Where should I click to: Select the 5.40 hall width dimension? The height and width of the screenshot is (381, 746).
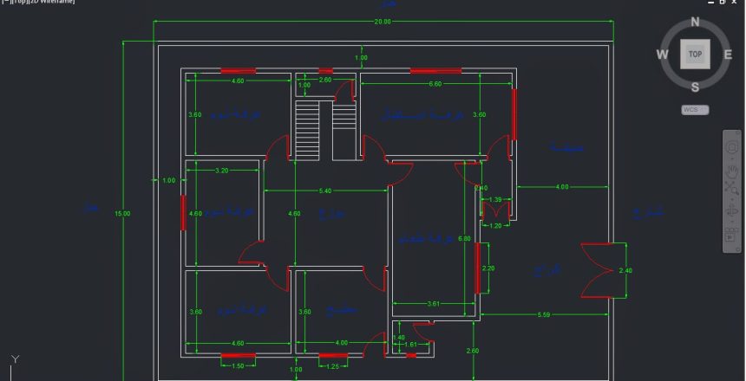[325, 190]
